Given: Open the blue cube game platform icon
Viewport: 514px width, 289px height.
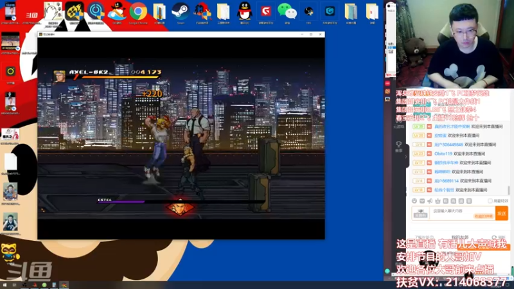Looking at the screenshot, I should [330, 12].
